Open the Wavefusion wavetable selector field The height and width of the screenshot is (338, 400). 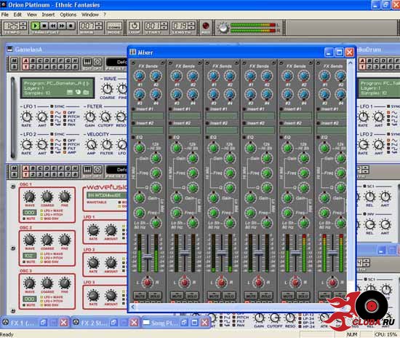click(x=107, y=195)
